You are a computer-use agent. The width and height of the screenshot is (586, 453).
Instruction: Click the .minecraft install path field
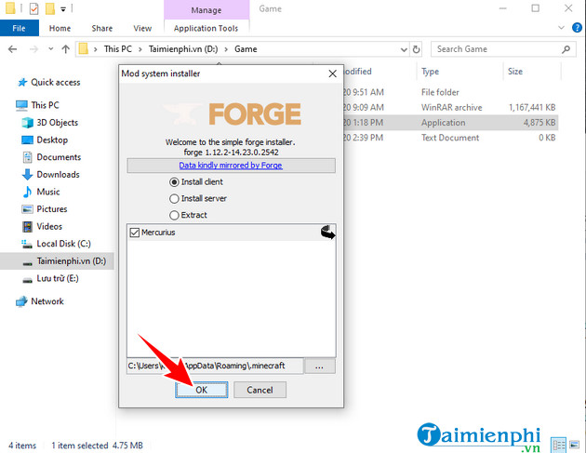[215, 366]
